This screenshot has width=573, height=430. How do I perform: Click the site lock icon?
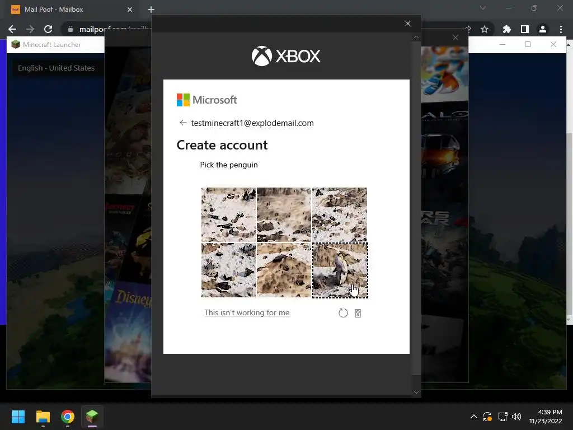point(71,29)
